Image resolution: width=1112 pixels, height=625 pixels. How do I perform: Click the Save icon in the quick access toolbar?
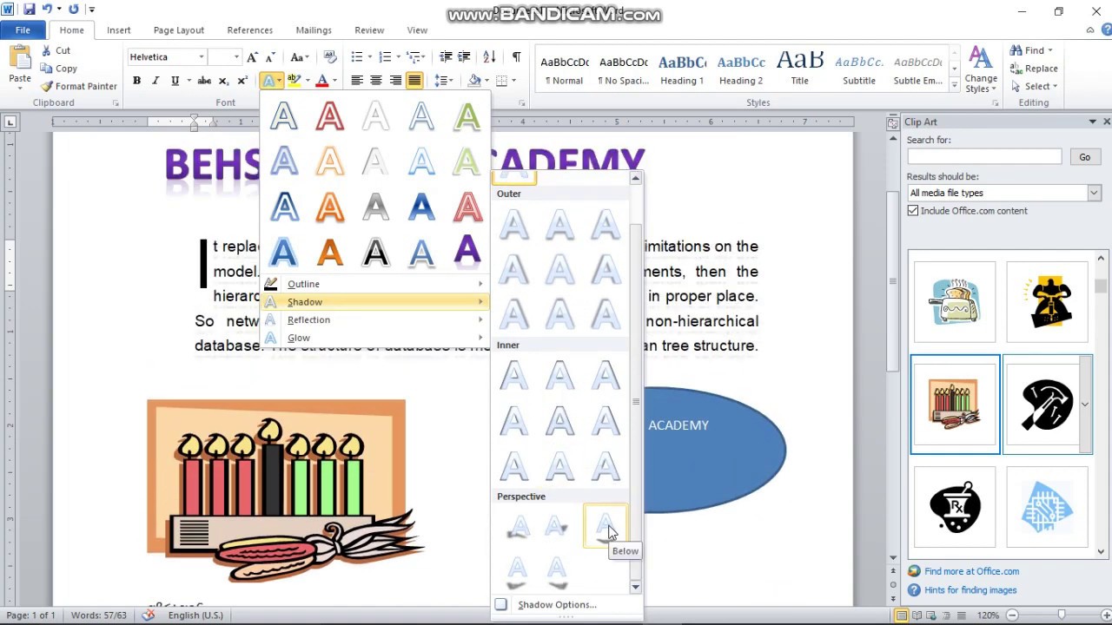pyautogui.click(x=29, y=10)
